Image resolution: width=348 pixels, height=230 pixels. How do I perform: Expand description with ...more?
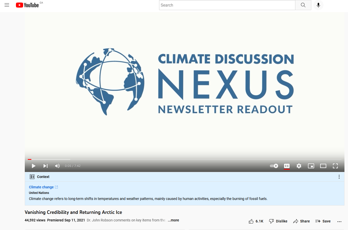173,220
